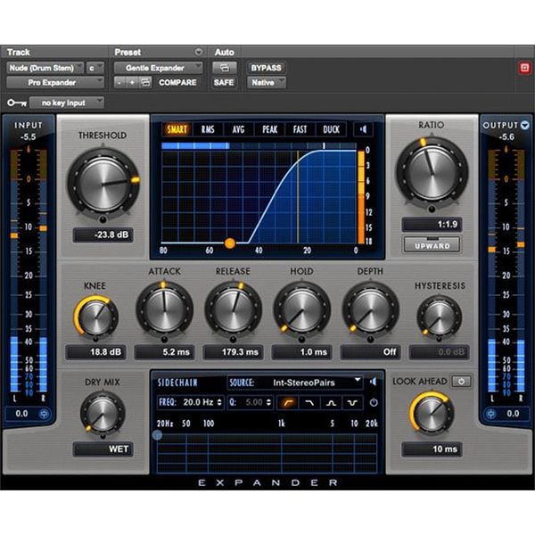Viewport: 535px width, 535px height.
Task: Open Output meter options arrow
Action: pyautogui.click(x=525, y=125)
